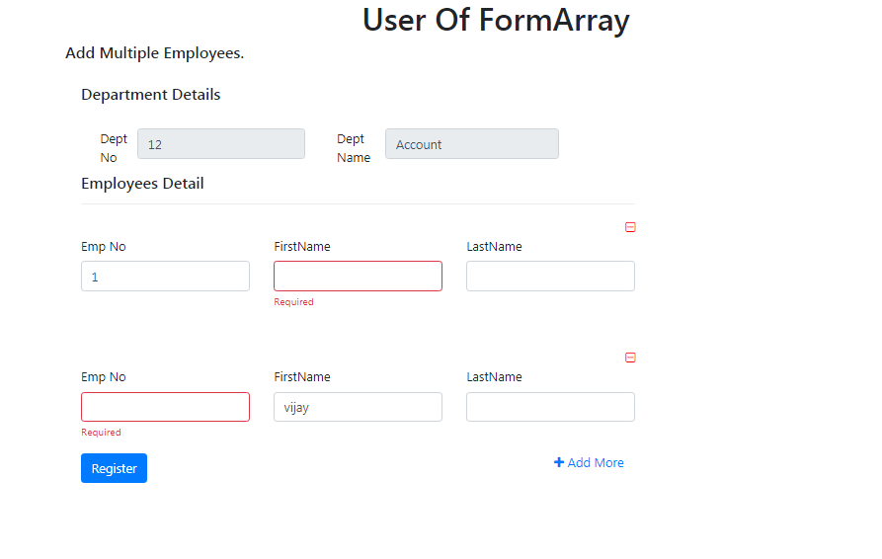Remove the first employee row with minus icon

coord(630,227)
